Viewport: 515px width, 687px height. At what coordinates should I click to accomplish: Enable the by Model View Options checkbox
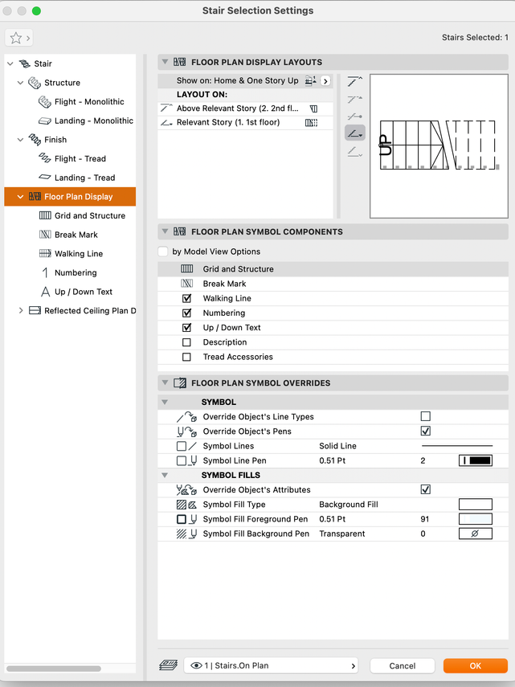click(163, 251)
